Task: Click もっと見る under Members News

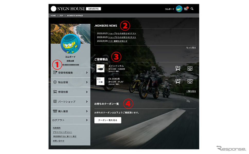Action: [x=191, y=48]
